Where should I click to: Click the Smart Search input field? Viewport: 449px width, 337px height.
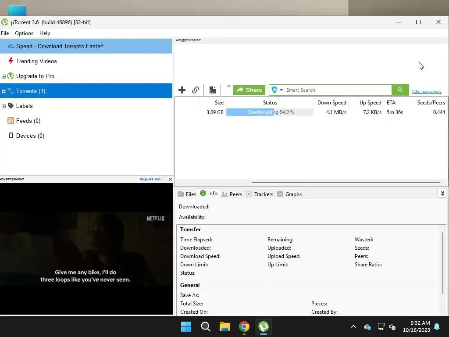[x=338, y=90]
